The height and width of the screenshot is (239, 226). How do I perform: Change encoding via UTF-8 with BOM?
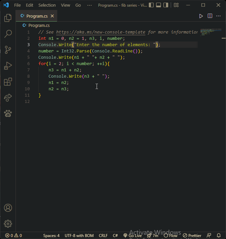tap(79, 235)
